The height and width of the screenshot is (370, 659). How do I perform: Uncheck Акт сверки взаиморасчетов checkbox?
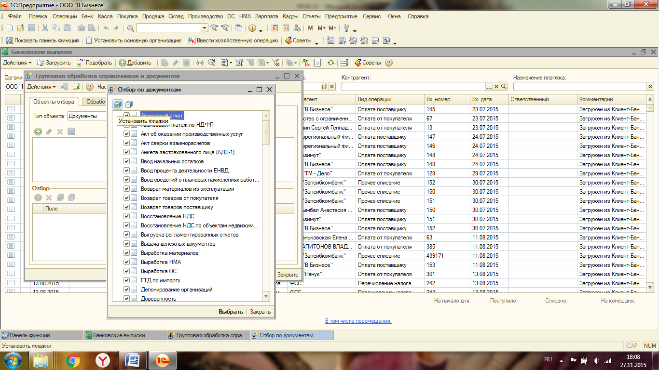[127, 143]
